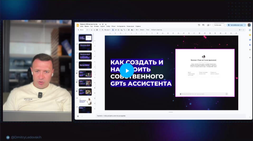Image resolution: width=253 pixels, height=141 pixels.
Task: Start the Слайд-шоу presentation button
Action: (218, 25)
